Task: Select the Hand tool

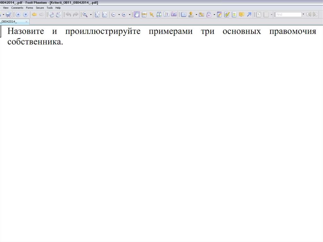Action: click(x=137, y=15)
